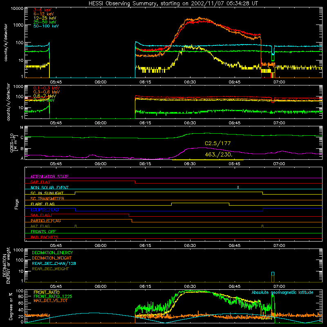Click the yellow FRONT_RATIO legend label

point(47,292)
